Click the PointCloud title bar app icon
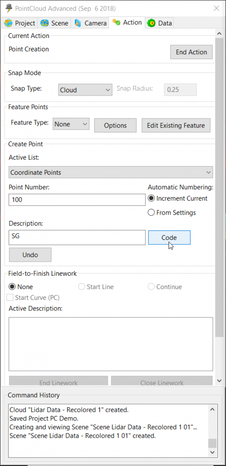 pos(9,8)
